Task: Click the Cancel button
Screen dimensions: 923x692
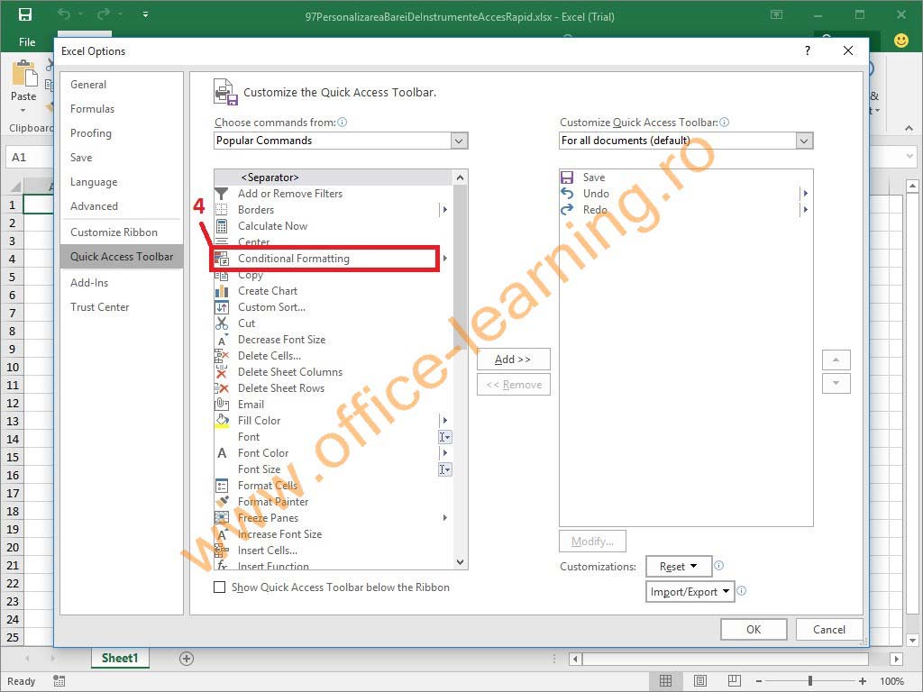Action: pyautogui.click(x=829, y=630)
